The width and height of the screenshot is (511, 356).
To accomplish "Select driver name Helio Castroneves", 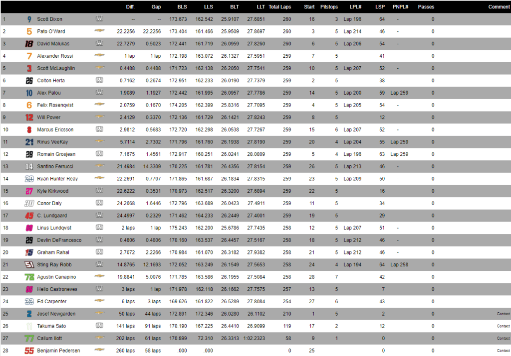I will (x=57, y=289).
